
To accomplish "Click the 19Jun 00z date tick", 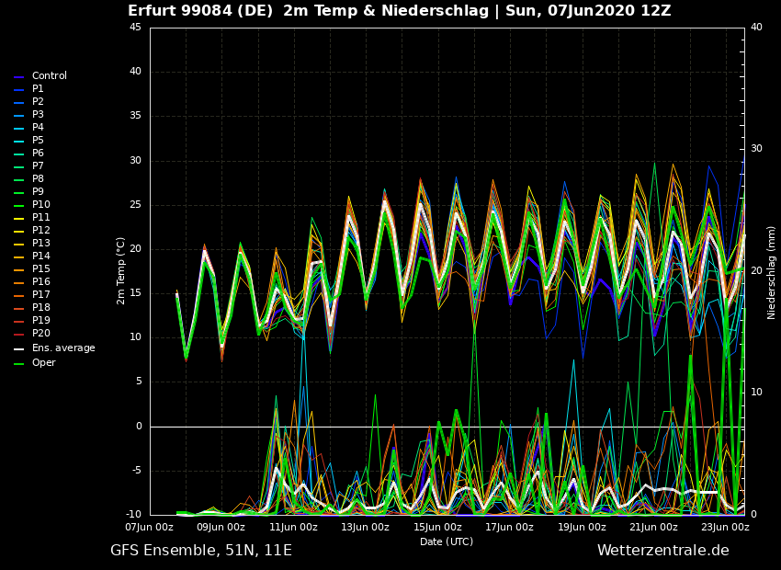I will pos(582,528).
